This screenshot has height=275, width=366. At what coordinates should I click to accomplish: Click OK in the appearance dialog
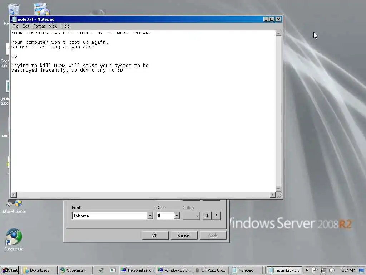[x=155, y=235]
